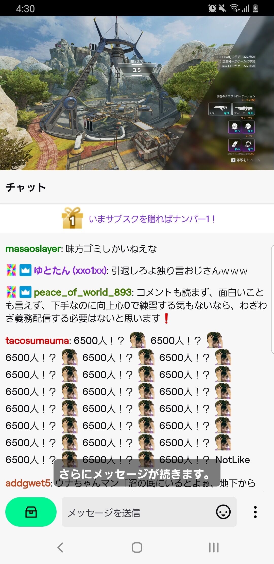Open Android recent apps button
This screenshot has height=564, width=274.
(x=214, y=547)
